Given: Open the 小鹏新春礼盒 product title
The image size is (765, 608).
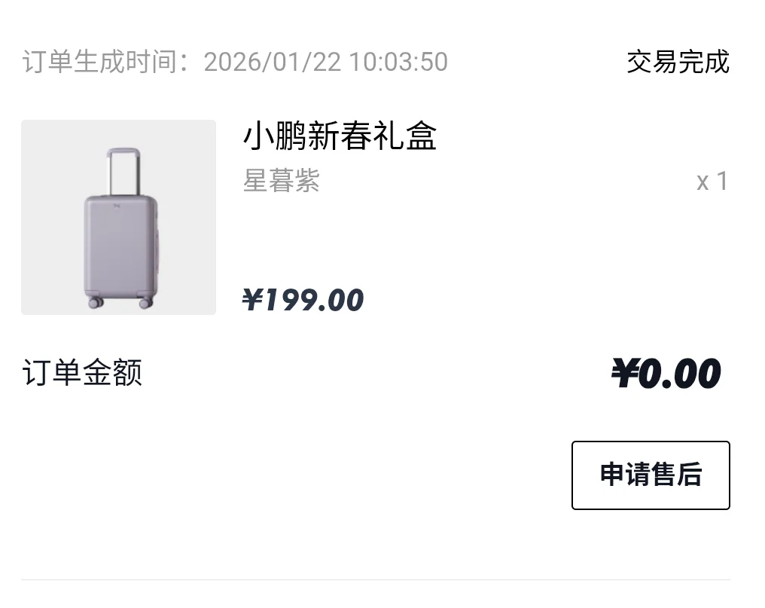Looking at the screenshot, I should tap(340, 136).
